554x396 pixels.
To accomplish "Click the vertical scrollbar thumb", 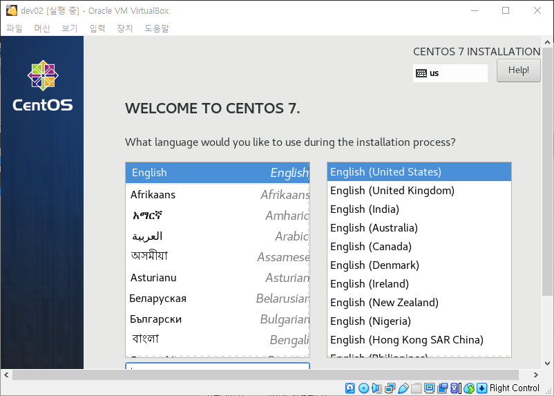I will pos(547,172).
